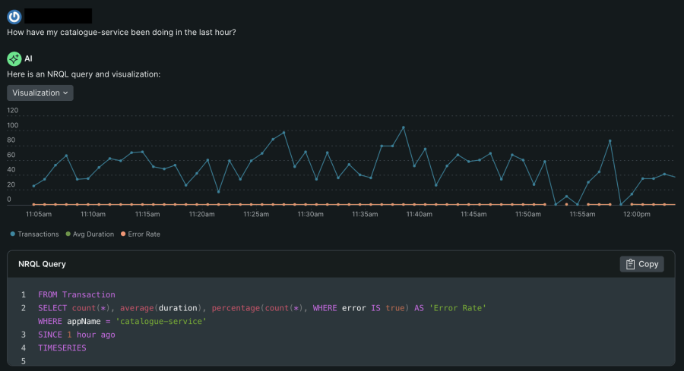Click the transactions spike just before 12:00pm
This screenshot has height=371, width=684.
[x=610, y=141]
